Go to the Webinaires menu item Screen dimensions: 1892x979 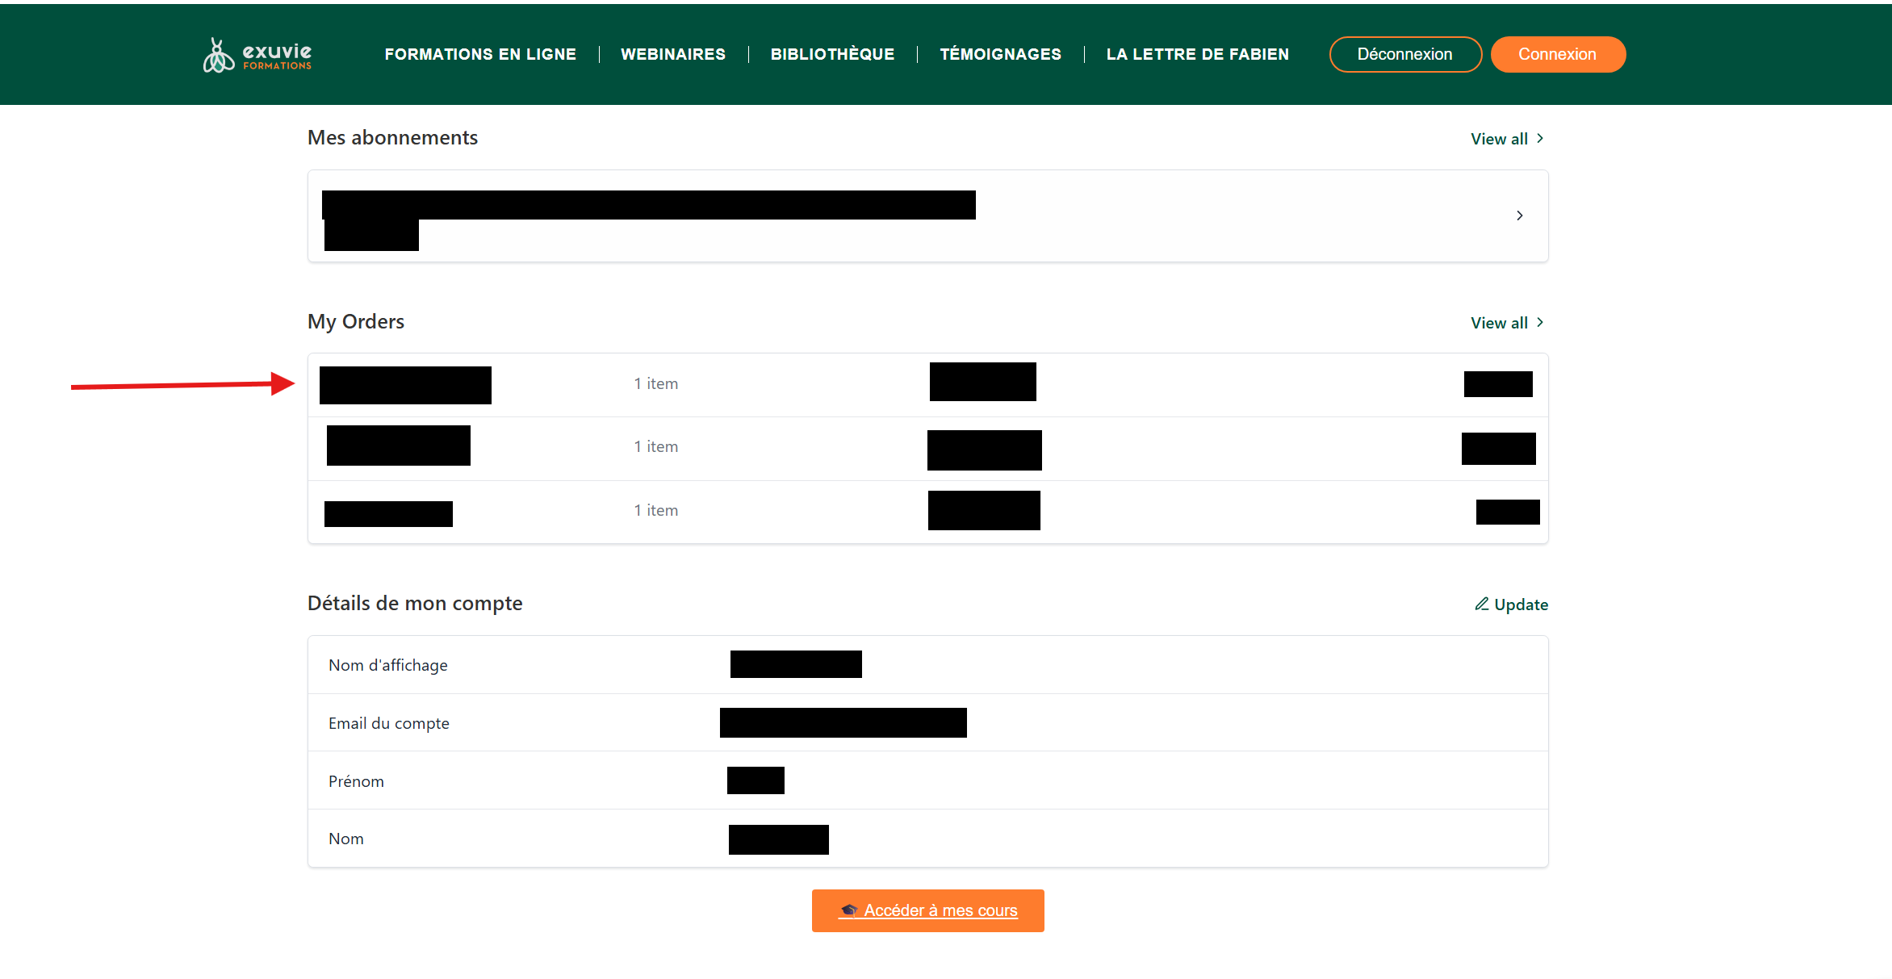[673, 54]
